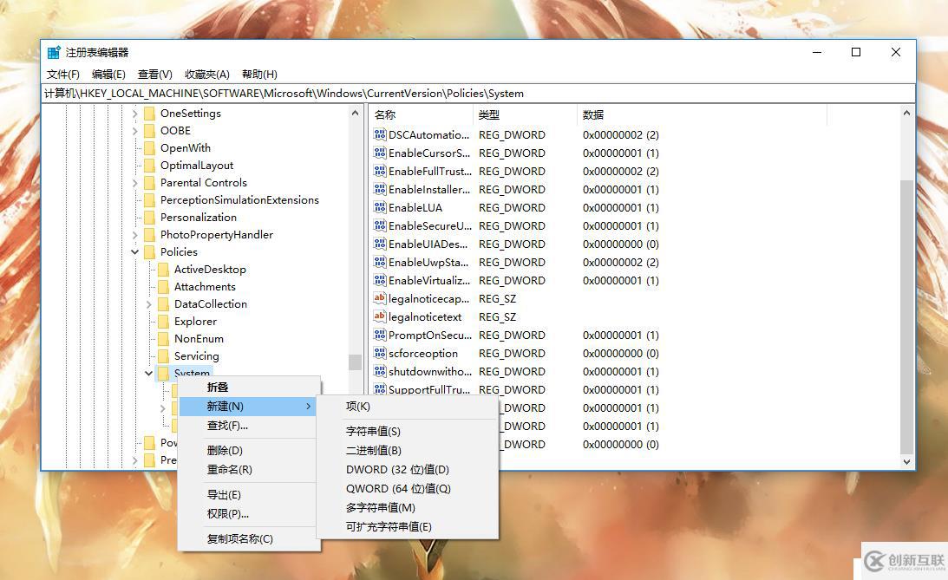This screenshot has width=948, height=580.
Task: Click the registry path address bar
Action: 478,93
